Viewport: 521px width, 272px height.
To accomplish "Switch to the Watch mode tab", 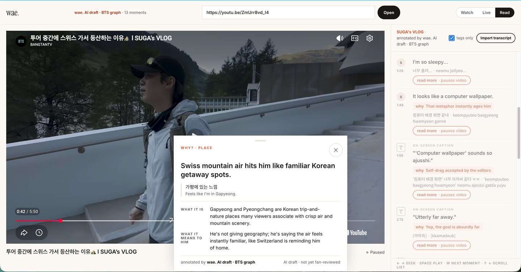I will coord(467,12).
